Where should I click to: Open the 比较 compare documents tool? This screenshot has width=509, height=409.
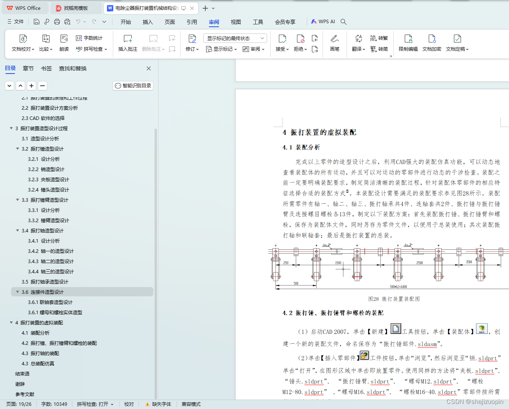tap(46, 43)
